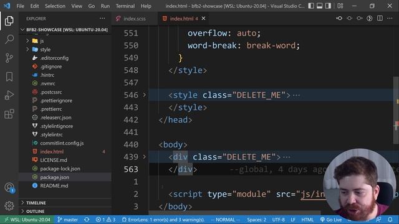Open the Extensions view
399x224 pixels.
pos(9,114)
